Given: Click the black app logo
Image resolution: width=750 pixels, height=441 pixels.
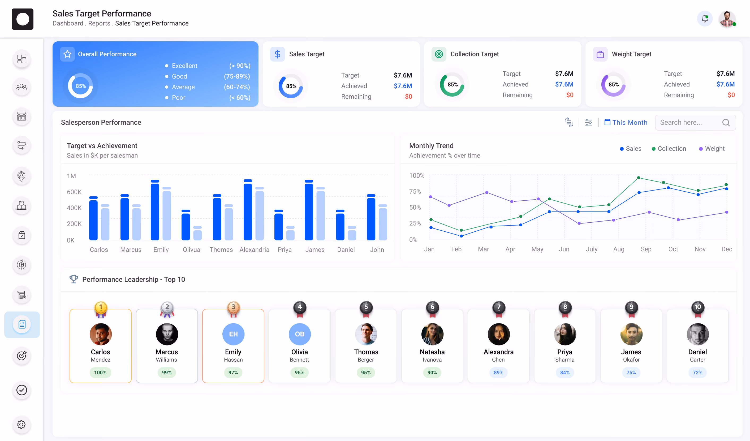Looking at the screenshot, I should point(23,19).
